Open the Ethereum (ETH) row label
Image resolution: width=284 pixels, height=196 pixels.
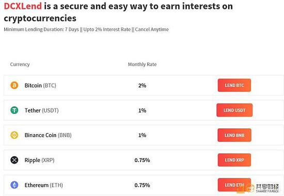point(44,185)
